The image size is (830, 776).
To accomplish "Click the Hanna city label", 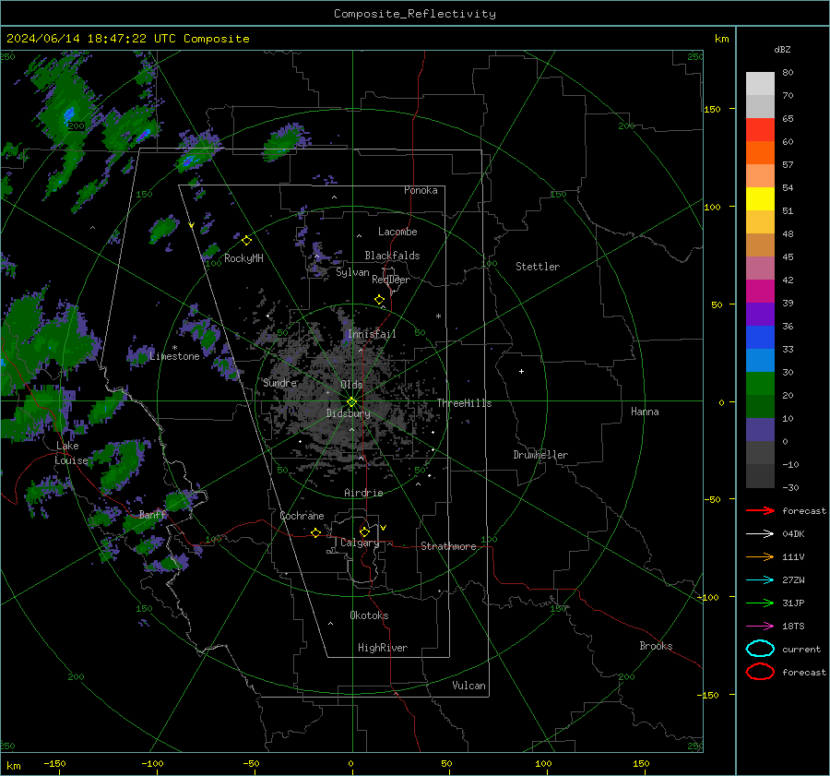I will pyautogui.click(x=645, y=412).
